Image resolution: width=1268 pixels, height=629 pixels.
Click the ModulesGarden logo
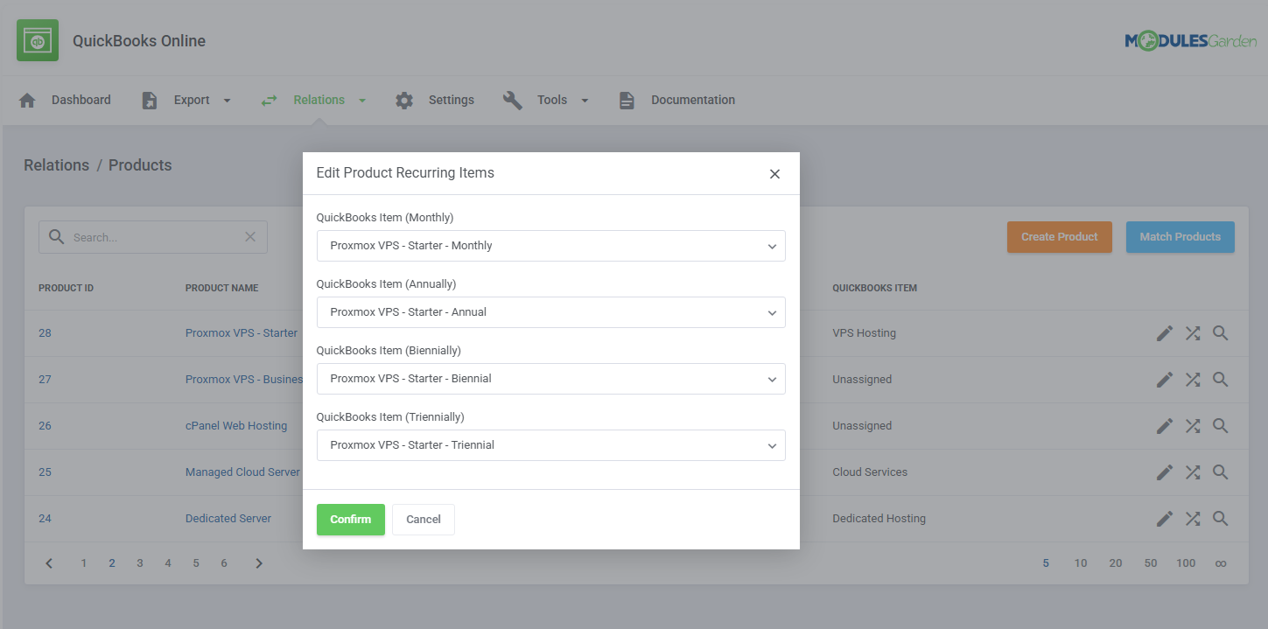[x=1191, y=40]
